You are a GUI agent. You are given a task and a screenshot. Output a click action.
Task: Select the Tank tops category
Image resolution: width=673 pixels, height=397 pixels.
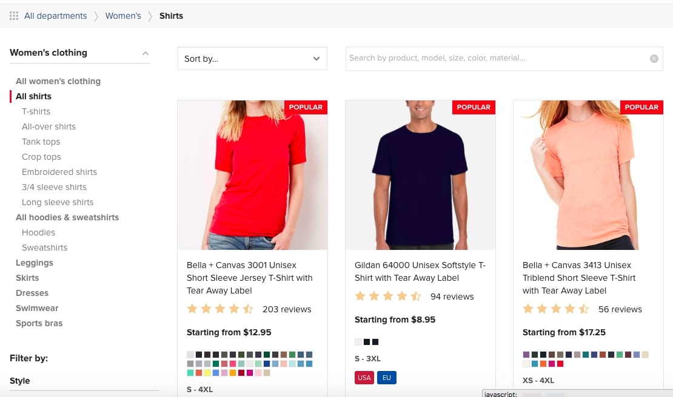(41, 142)
